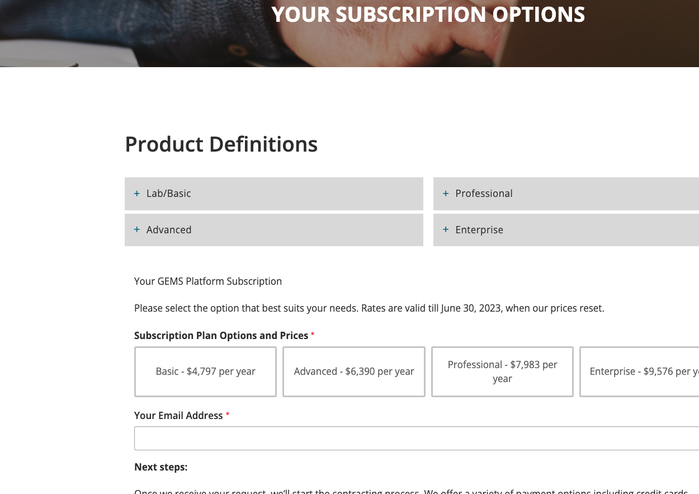
Task: Click the plus icon beside Advanced definition
Action: 137,230
